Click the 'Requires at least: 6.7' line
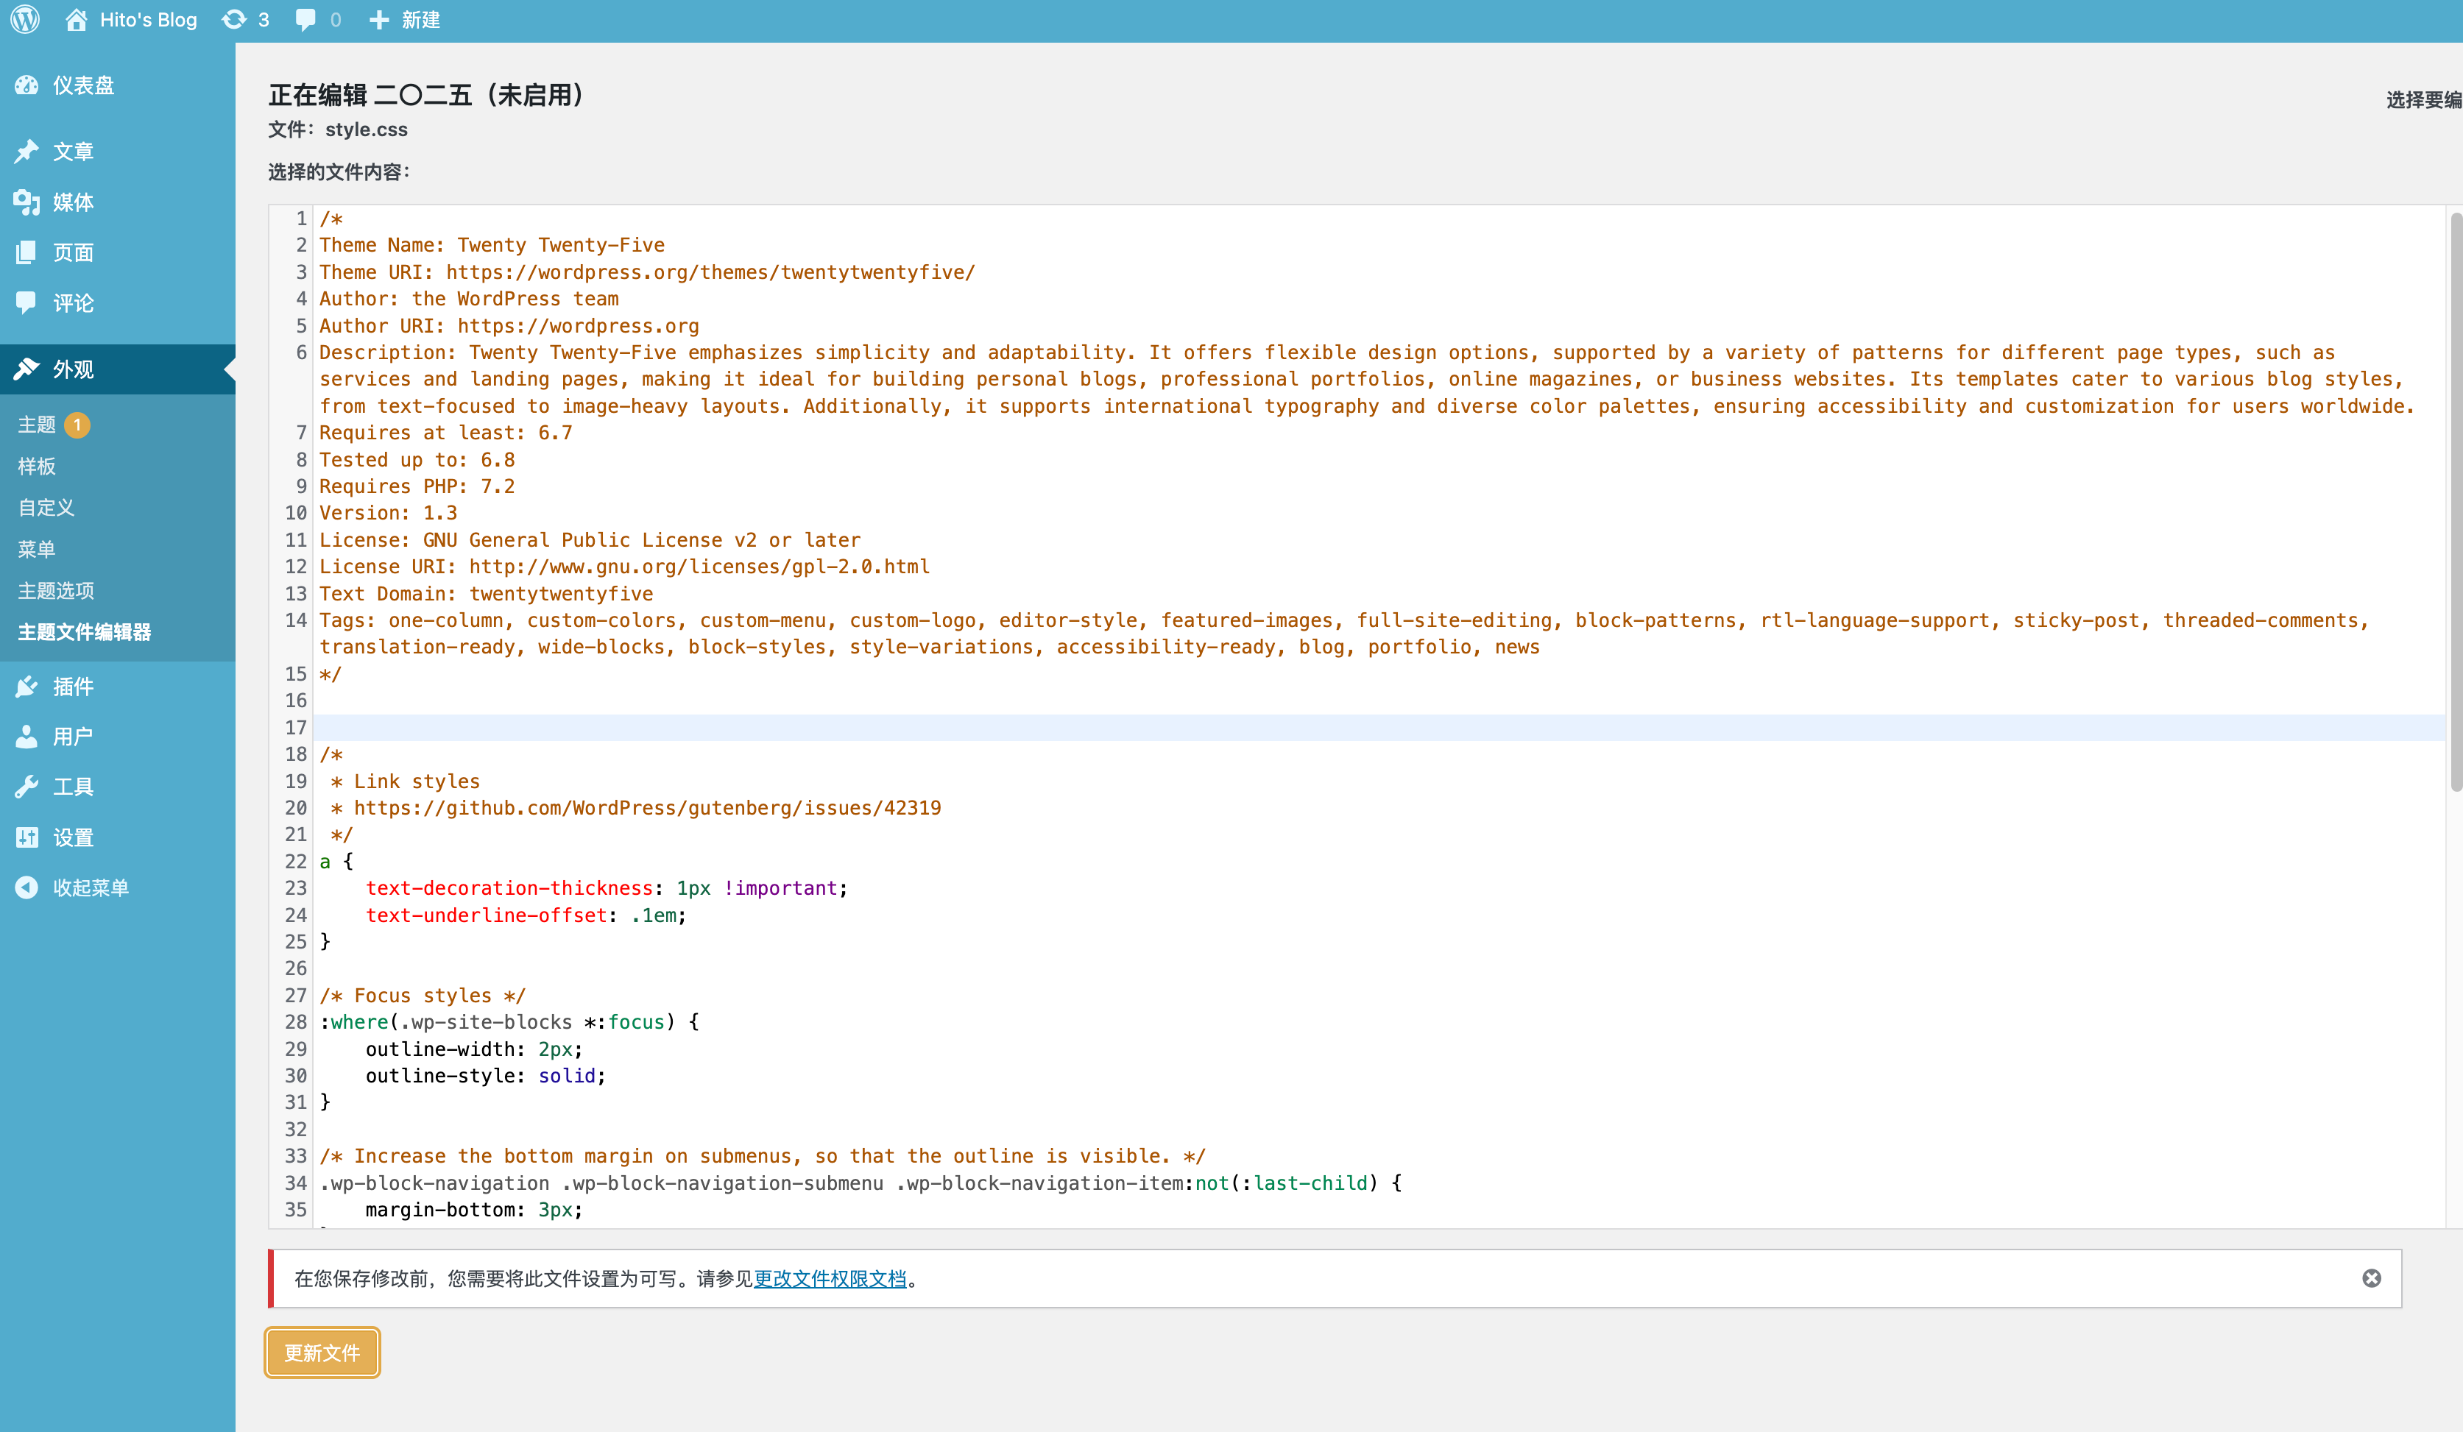 coord(445,433)
